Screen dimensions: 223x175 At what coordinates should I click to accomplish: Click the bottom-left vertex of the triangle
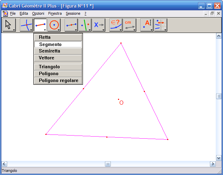pyautogui.click(x=46, y=134)
